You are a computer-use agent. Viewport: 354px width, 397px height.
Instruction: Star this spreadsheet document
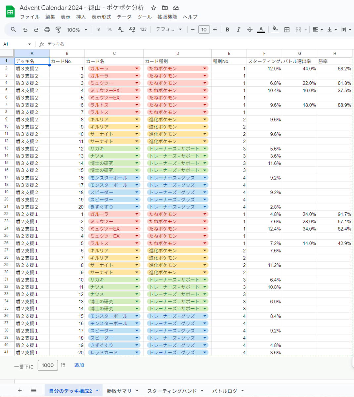point(154,8)
